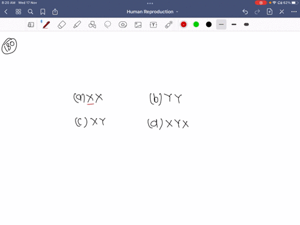Close the editing toolbar with the X

point(282,12)
